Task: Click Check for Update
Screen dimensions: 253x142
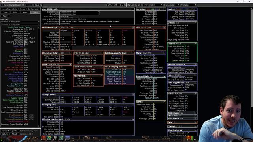Action: pyautogui.click(x=9, y=131)
